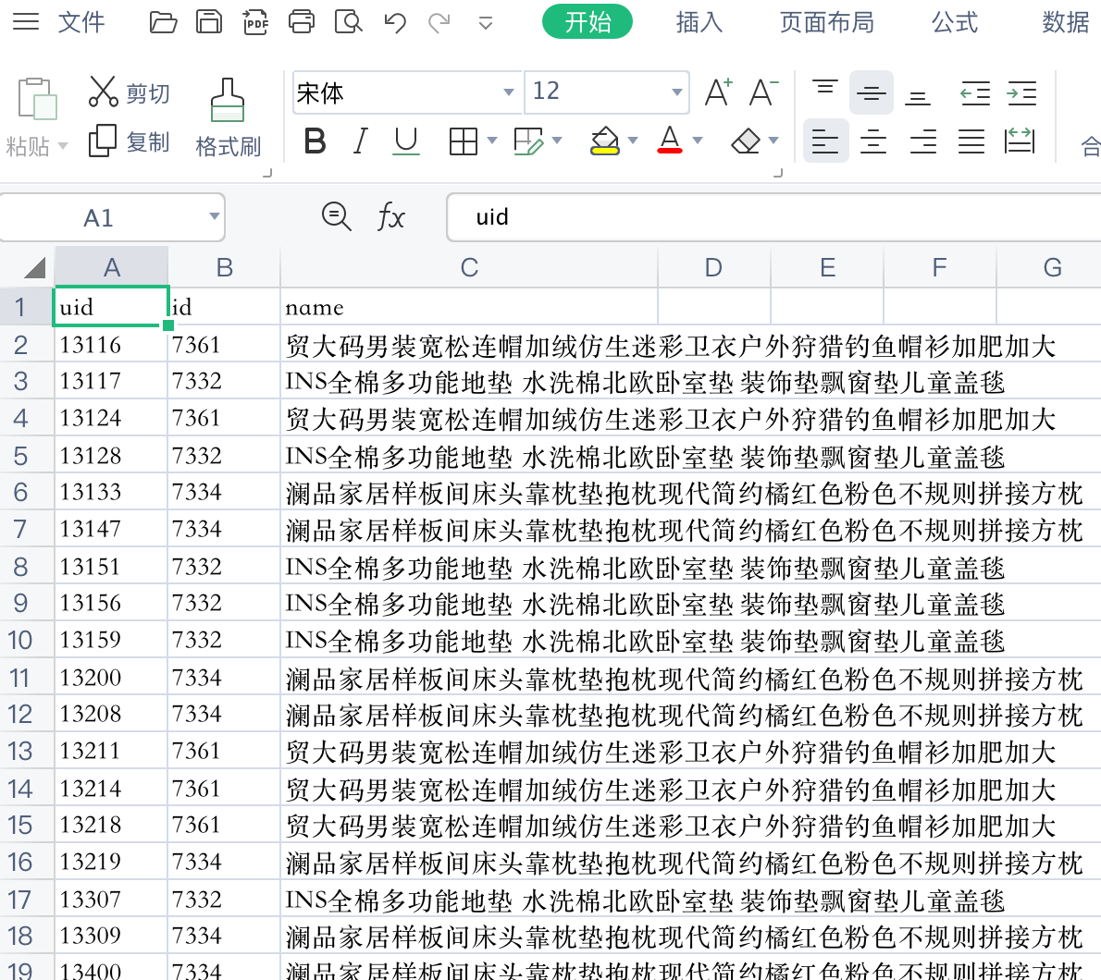This screenshot has width=1101, height=980.
Task: Switch to the 页面布局 tab
Action: 826,22
